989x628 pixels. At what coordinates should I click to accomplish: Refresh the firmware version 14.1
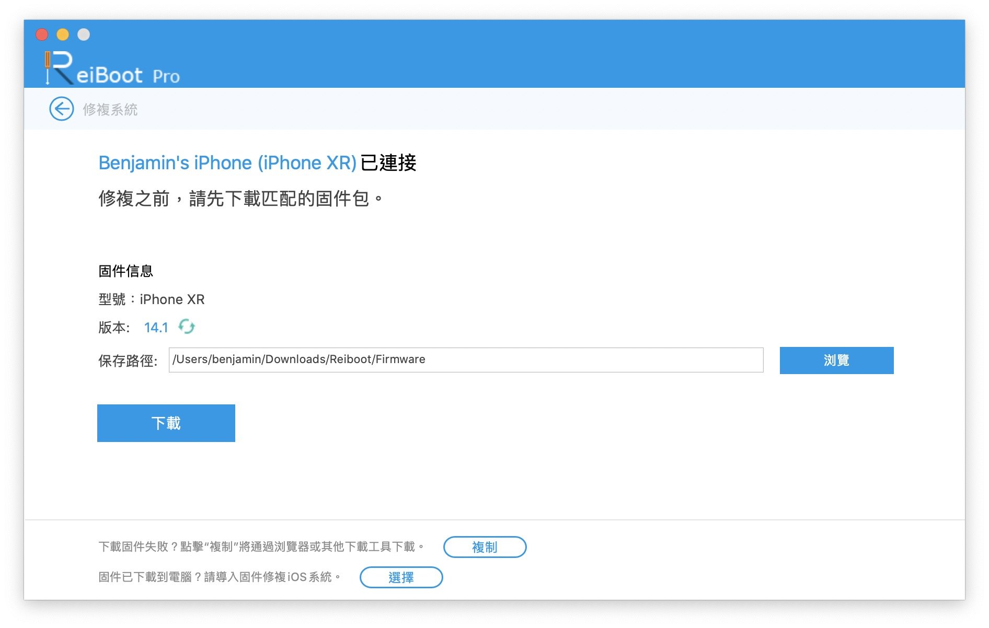tap(187, 327)
